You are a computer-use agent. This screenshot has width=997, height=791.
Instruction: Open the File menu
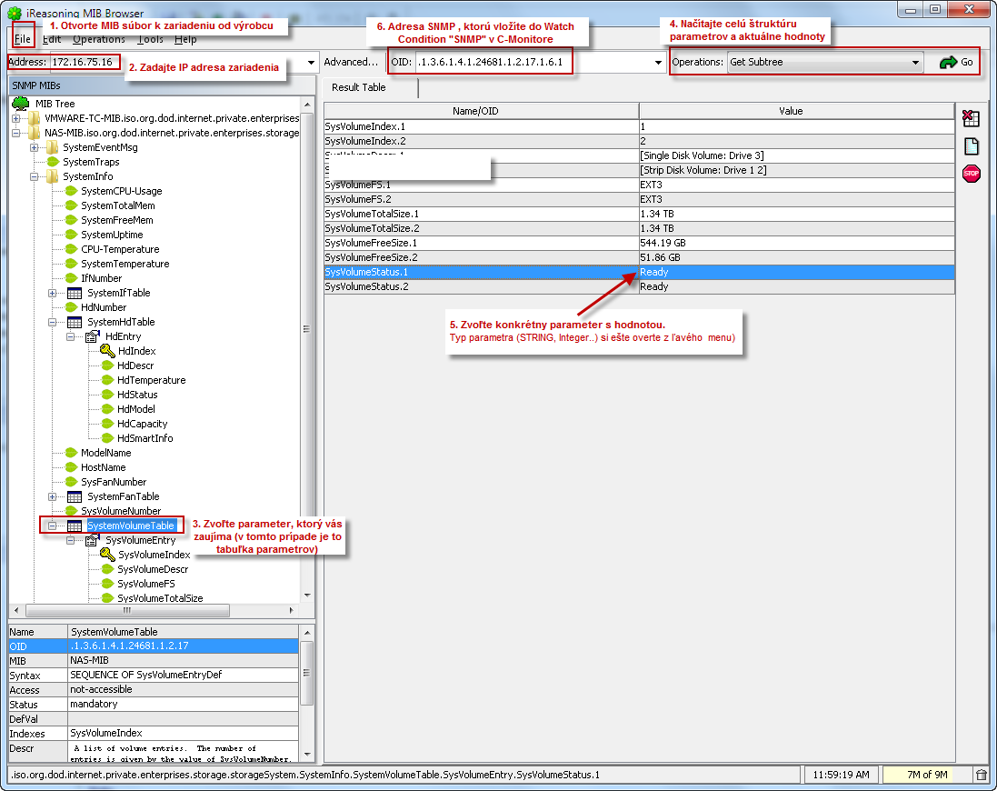pos(22,39)
